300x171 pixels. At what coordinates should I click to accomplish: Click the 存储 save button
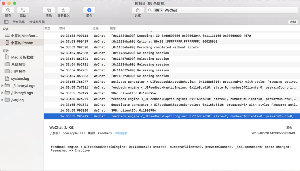click(x=293, y=22)
